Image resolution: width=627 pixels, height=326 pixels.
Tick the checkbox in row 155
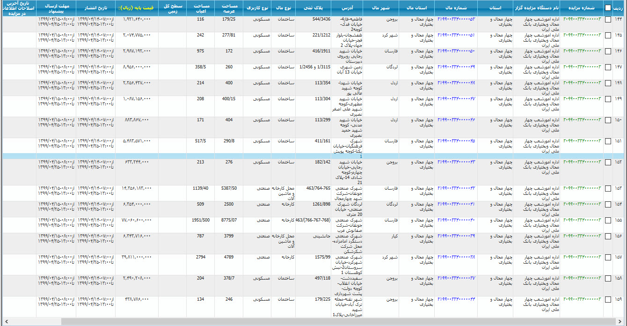607,220
